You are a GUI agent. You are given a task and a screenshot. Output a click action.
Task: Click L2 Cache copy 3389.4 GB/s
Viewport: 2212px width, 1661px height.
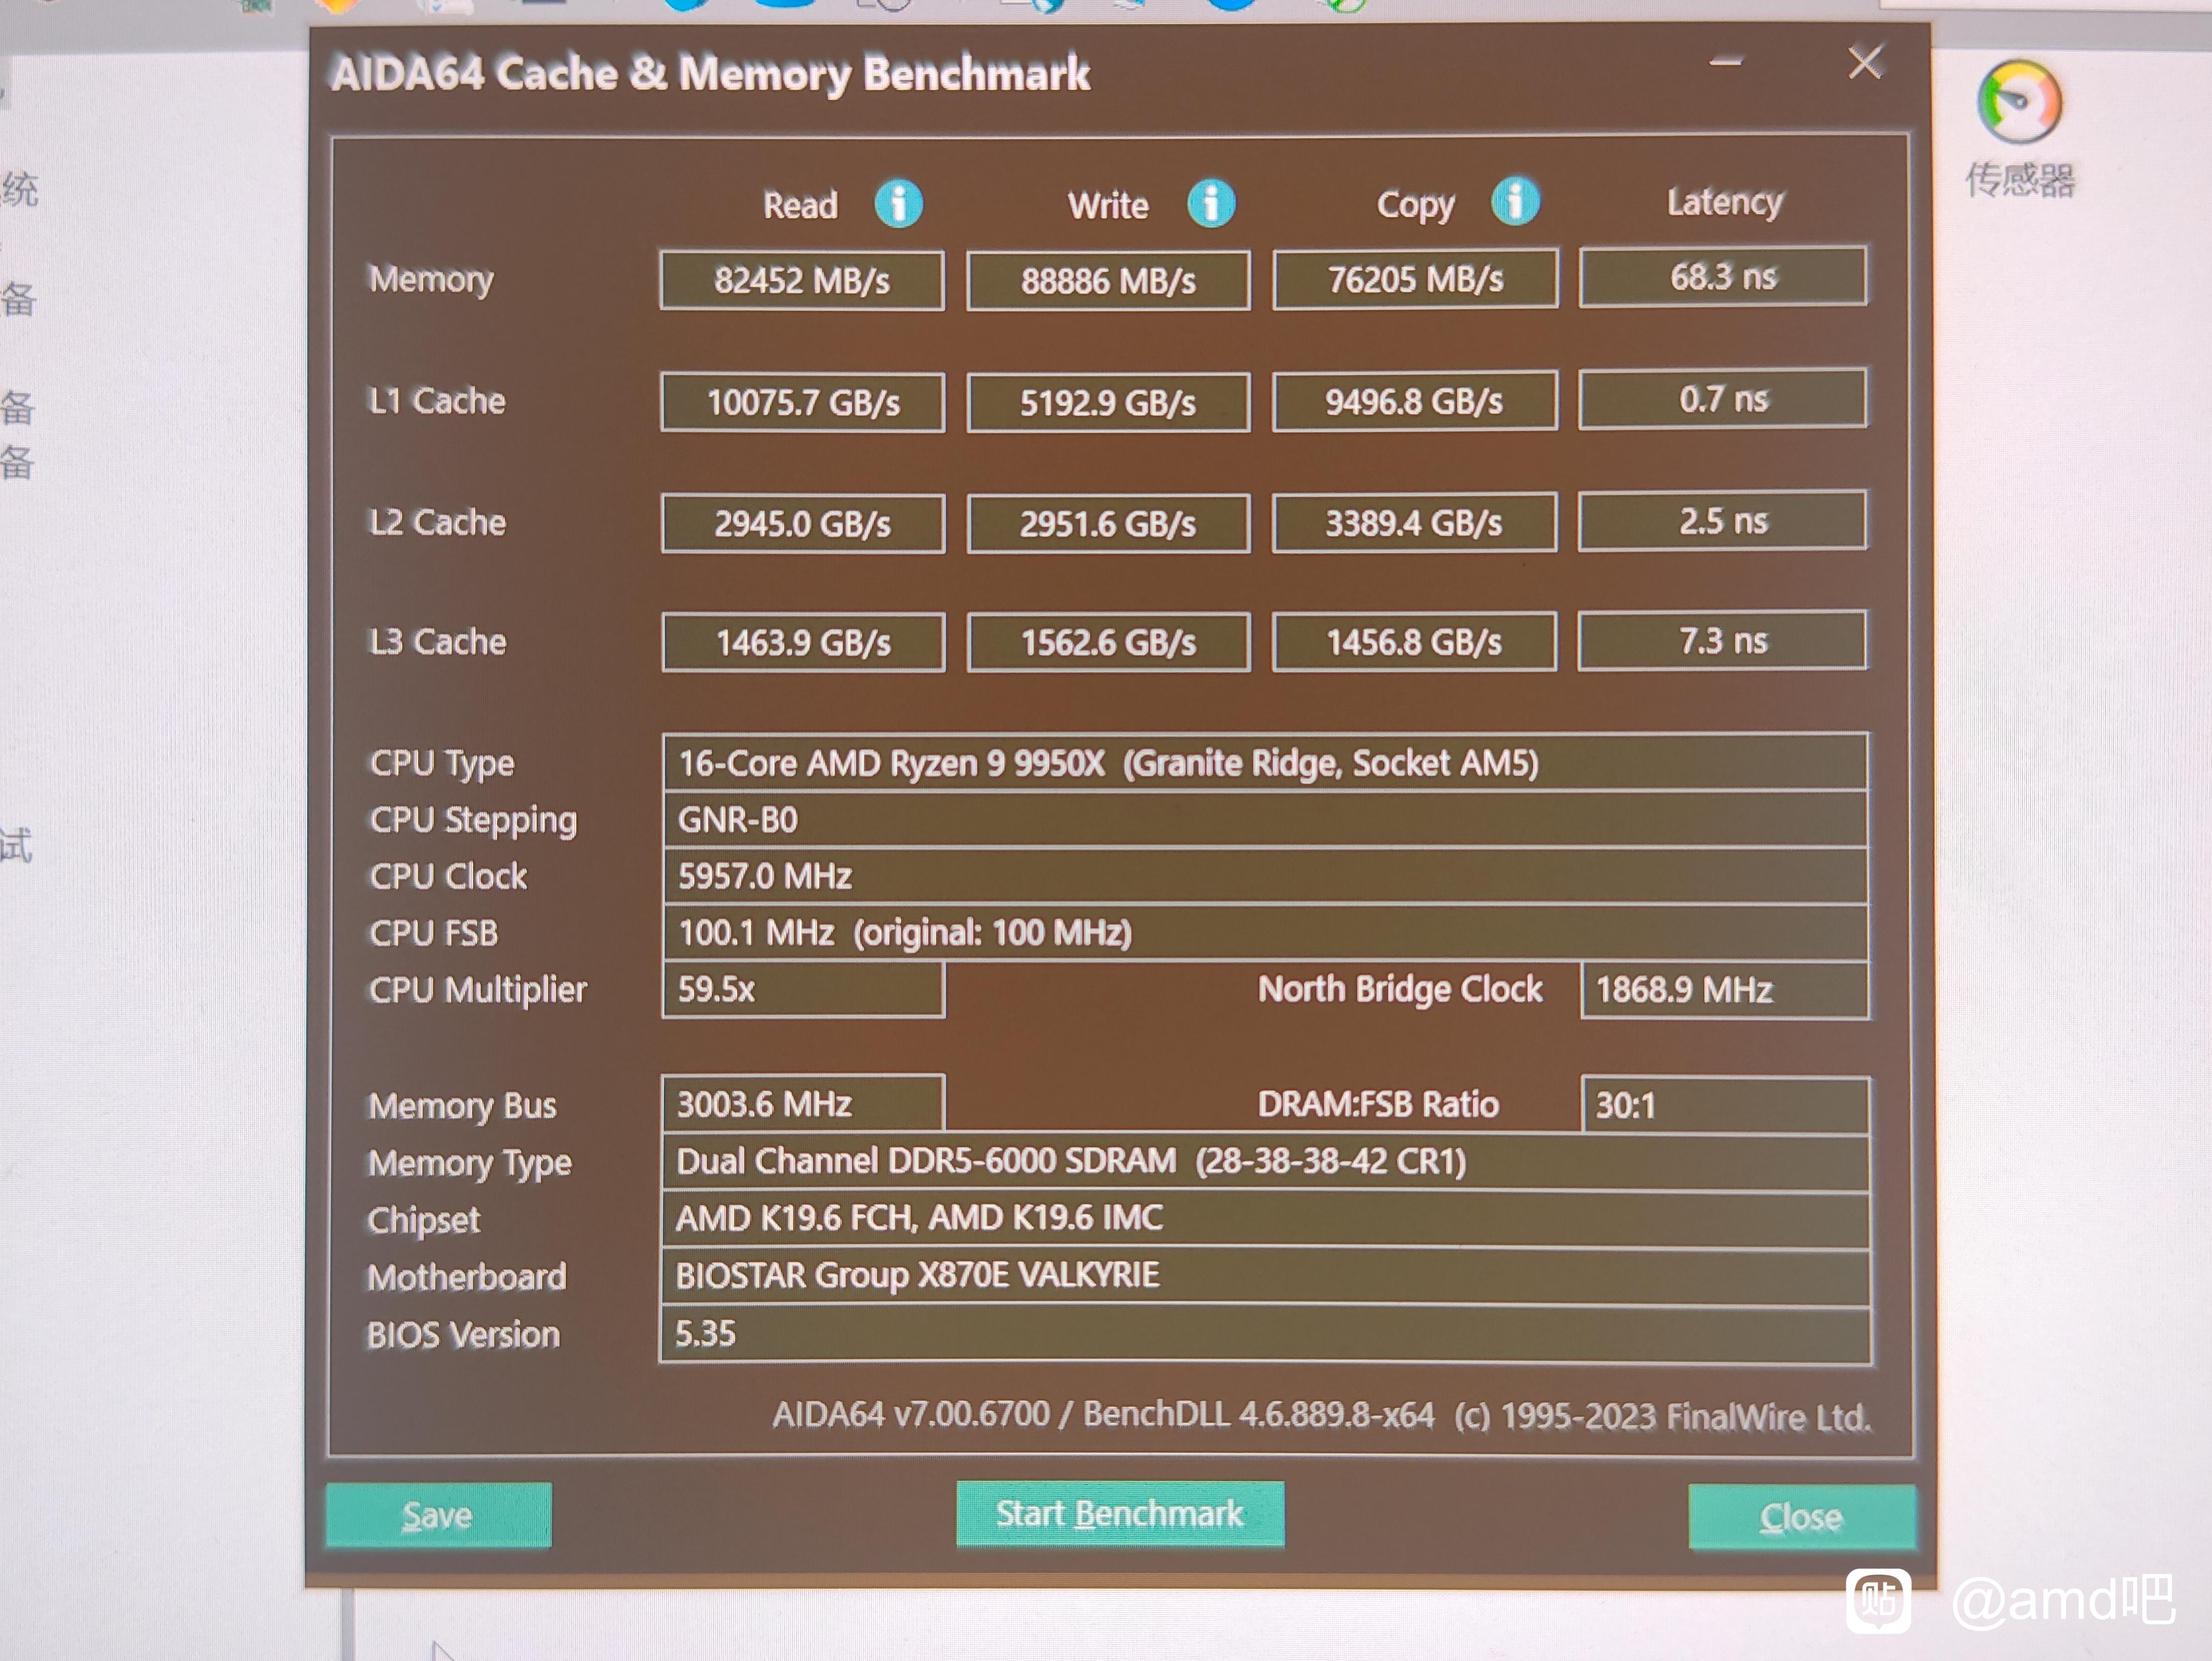1414,522
